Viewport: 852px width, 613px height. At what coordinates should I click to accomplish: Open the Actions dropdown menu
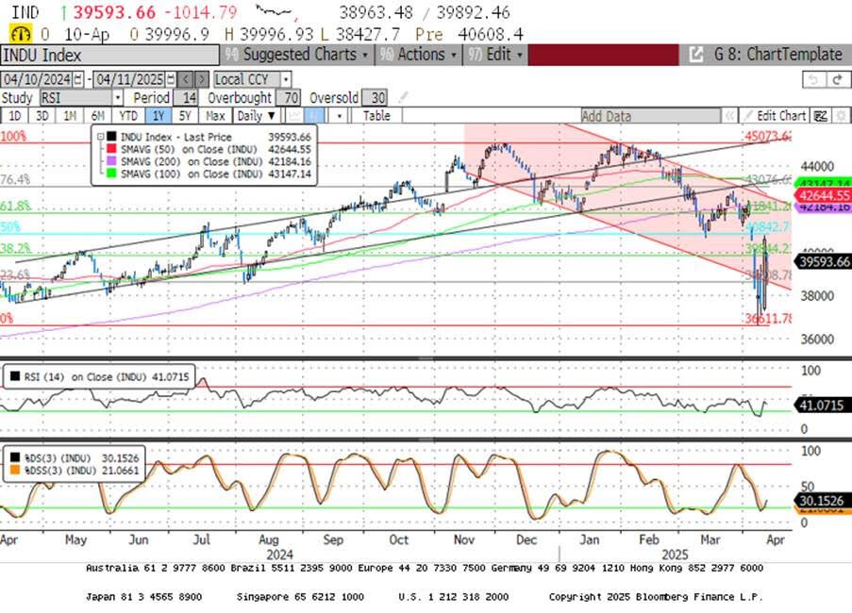[418, 55]
